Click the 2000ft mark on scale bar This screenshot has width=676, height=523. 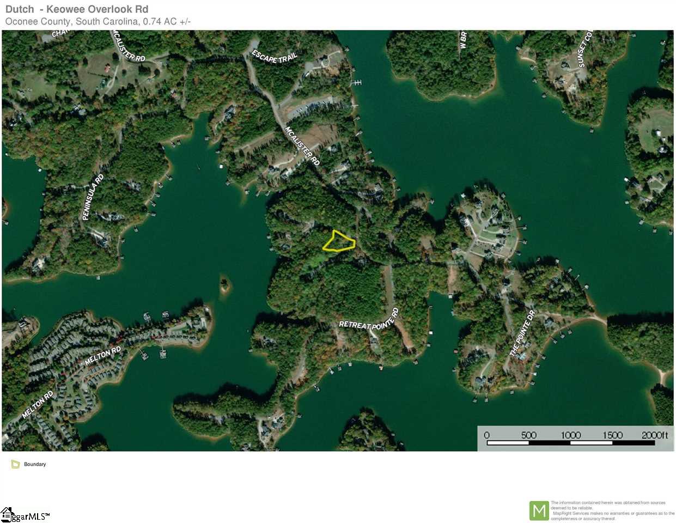pyautogui.click(x=654, y=435)
